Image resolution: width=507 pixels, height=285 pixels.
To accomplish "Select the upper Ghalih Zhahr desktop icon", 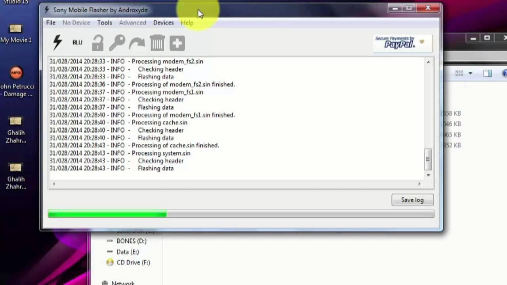I will (16, 130).
